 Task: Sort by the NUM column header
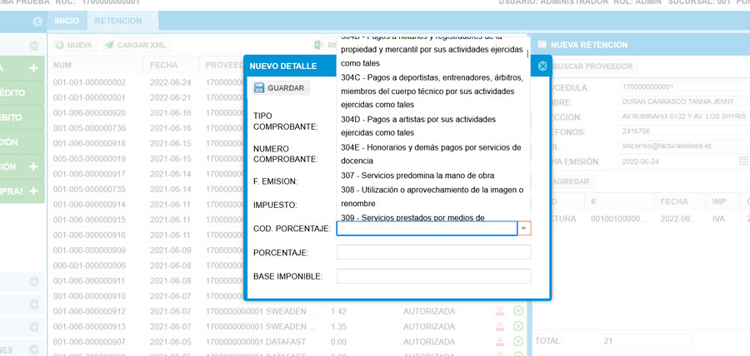tap(96, 65)
